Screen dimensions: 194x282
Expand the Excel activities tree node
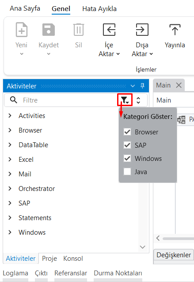pos(10,160)
